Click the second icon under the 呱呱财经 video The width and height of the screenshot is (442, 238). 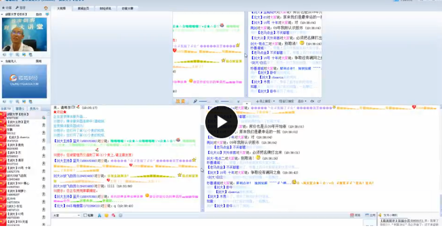coord(11,101)
